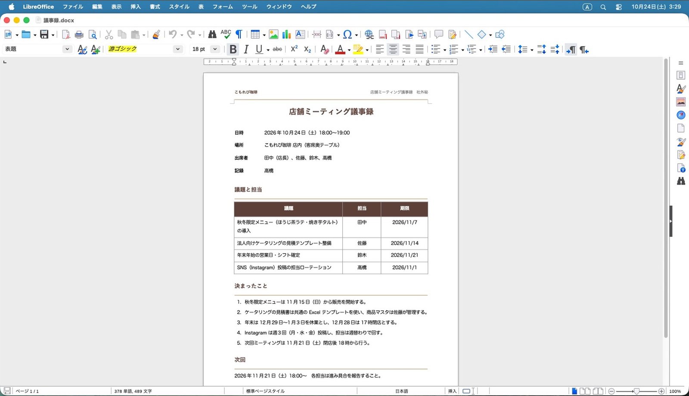
Task: Open the font name dropdown
Action: pos(178,49)
